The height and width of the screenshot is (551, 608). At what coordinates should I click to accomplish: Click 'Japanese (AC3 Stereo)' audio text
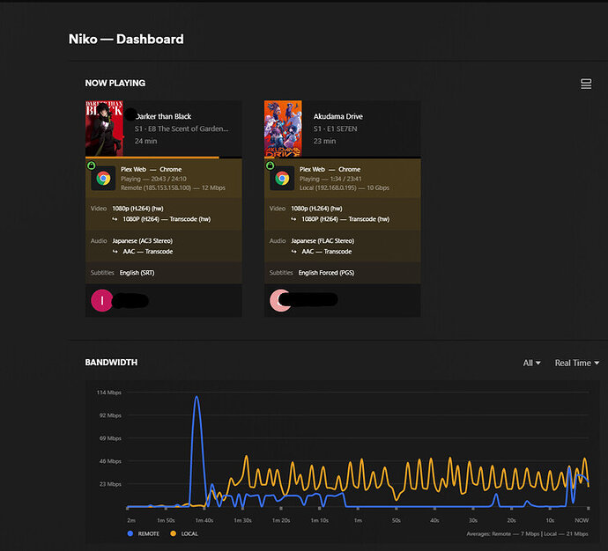142,241
